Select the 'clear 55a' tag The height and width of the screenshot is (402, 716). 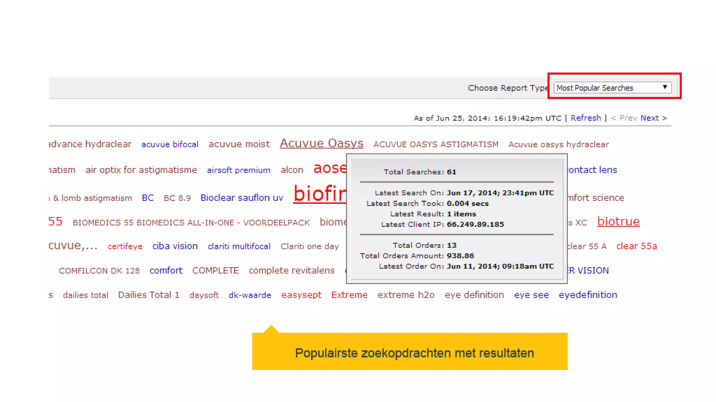[x=637, y=246]
